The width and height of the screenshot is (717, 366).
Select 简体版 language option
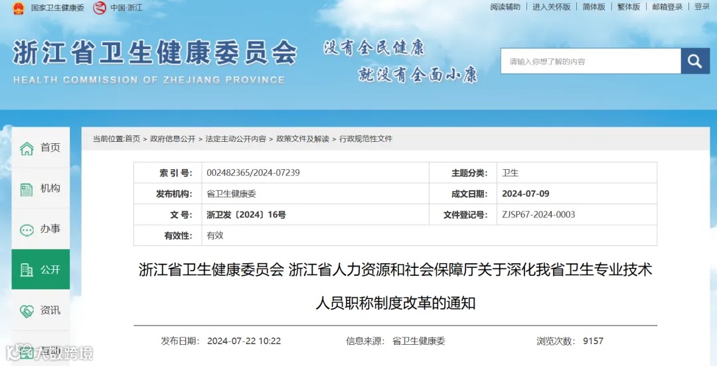click(594, 7)
